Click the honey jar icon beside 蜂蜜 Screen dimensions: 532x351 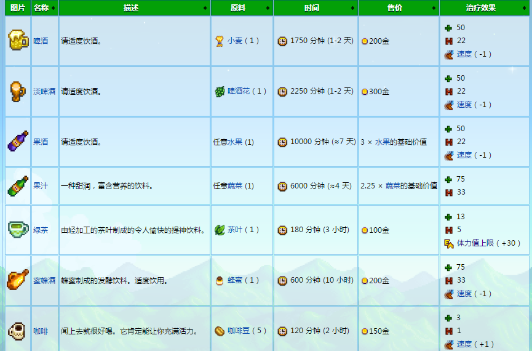click(220, 281)
